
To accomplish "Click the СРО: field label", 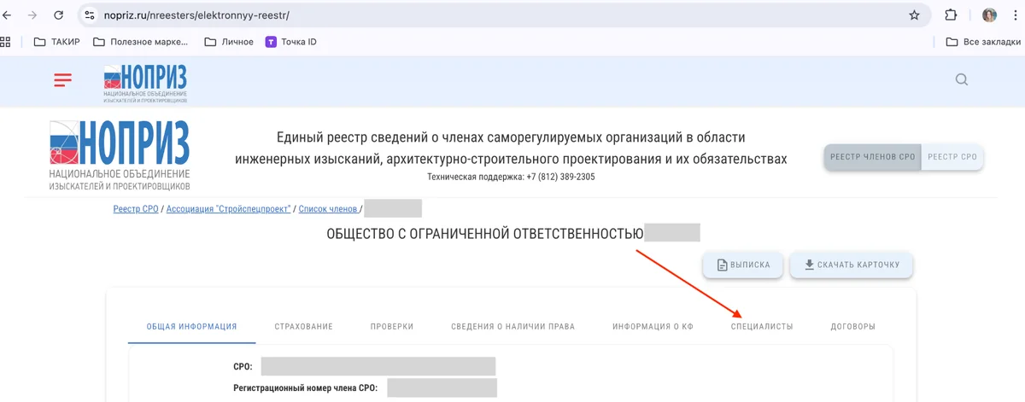I will (x=243, y=366).
